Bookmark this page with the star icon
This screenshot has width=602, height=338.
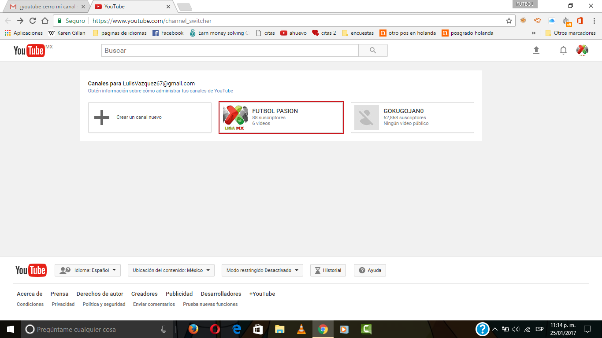[x=509, y=21]
